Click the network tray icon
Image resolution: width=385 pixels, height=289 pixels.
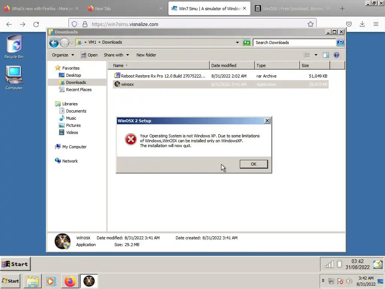(331, 281)
